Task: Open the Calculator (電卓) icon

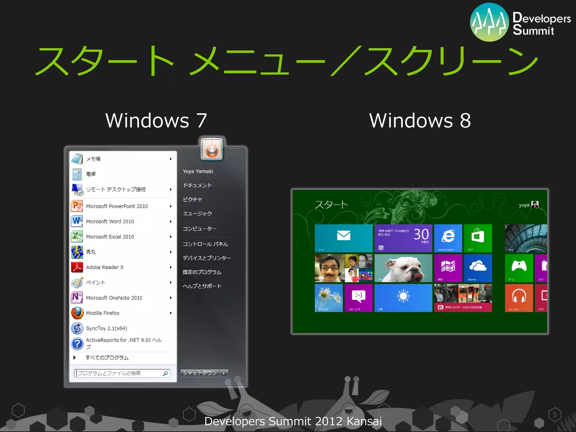Action: 77,174
